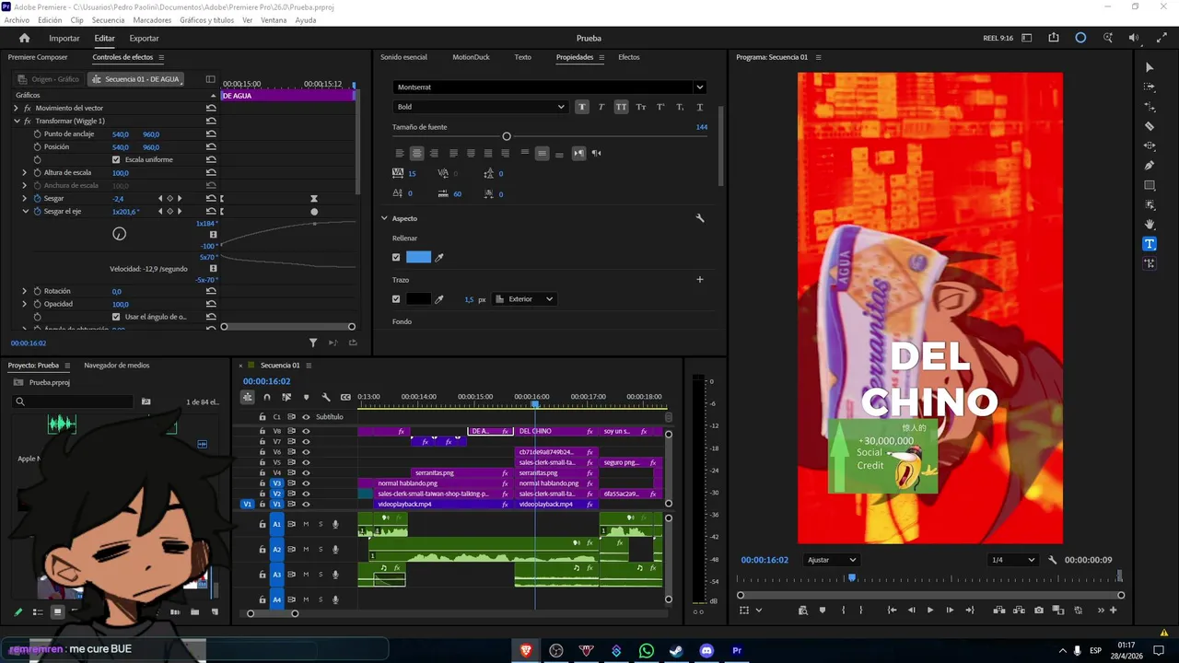This screenshot has width=1179, height=663.
Task: Toggle all caps text style
Action: pyautogui.click(x=622, y=107)
